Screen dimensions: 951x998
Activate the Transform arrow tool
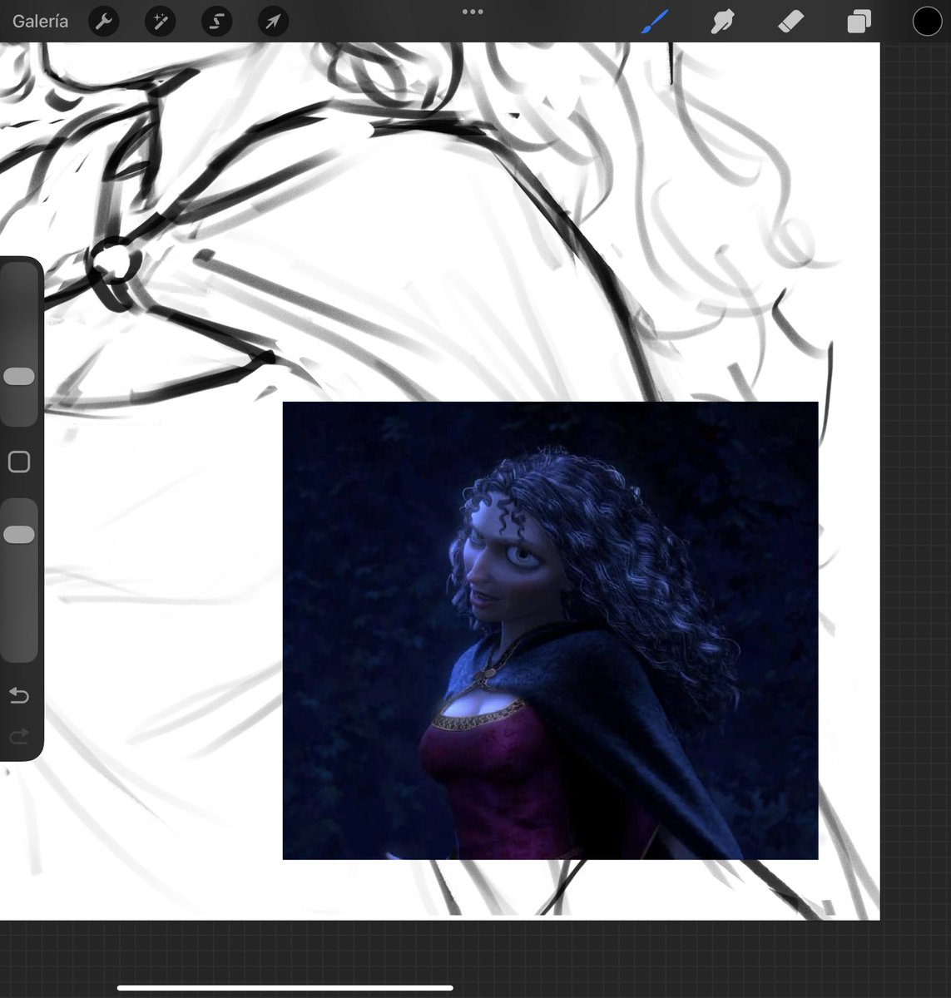(x=273, y=22)
